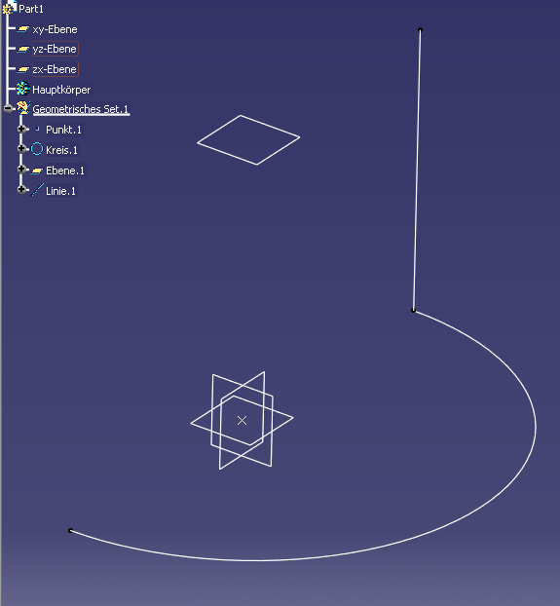Select the Hauptkörper tree label
560x606 pixels.
(61, 90)
